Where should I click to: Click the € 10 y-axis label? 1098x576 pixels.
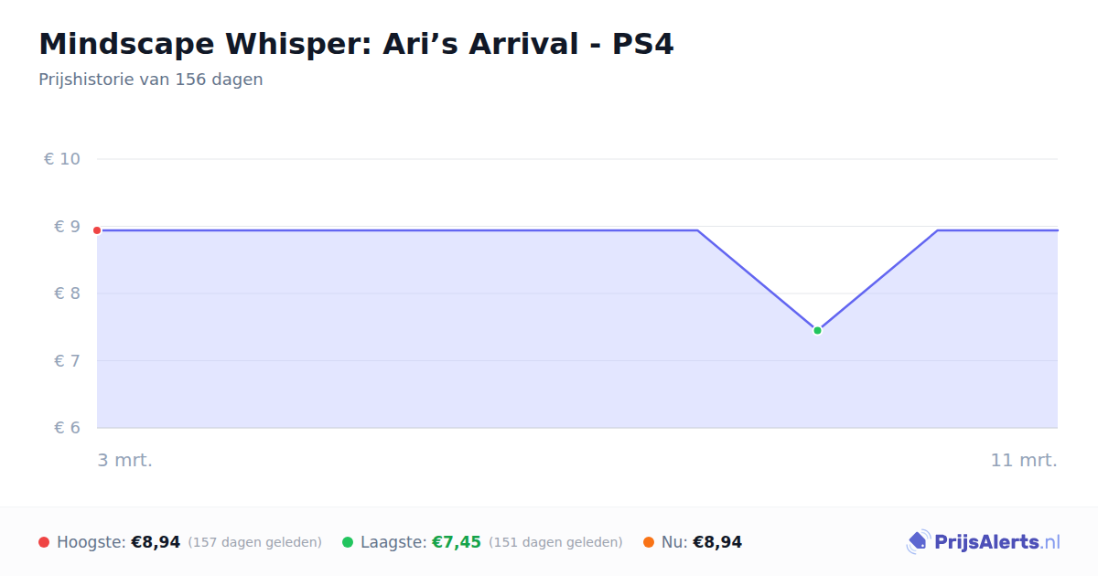tap(62, 159)
